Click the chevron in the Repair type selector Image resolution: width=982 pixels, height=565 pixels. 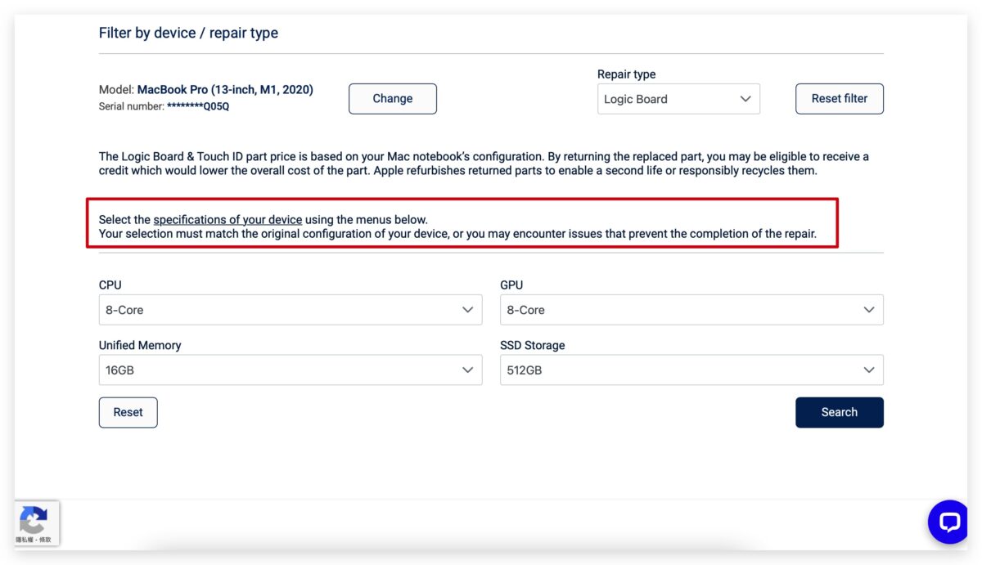(x=746, y=99)
